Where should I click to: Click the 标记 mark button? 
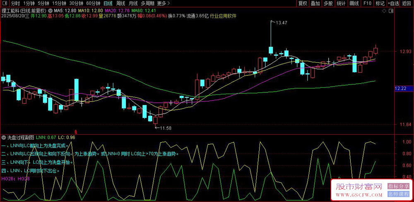point(380,3)
